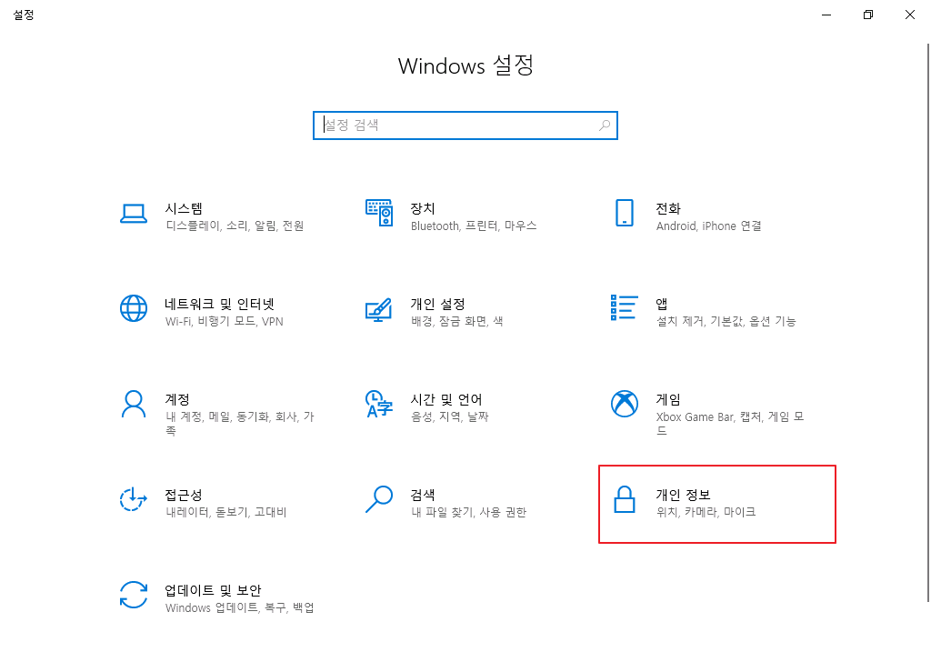Click 내레이터, 돋보기, 고대비 description
This screenshot has width=931, height=662.
click(x=226, y=512)
